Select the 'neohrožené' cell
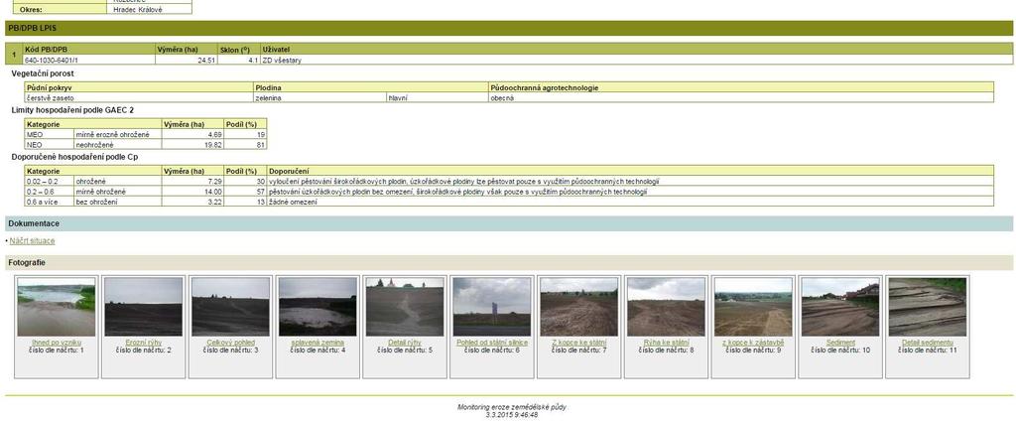This screenshot has height=423, width=1016. coord(117,145)
